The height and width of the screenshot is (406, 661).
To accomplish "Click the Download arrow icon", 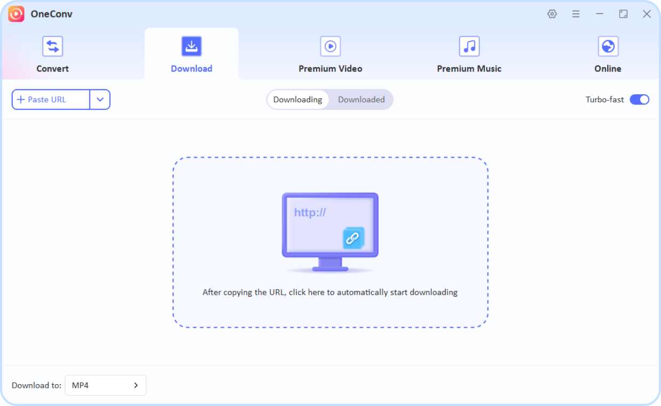I will point(191,46).
